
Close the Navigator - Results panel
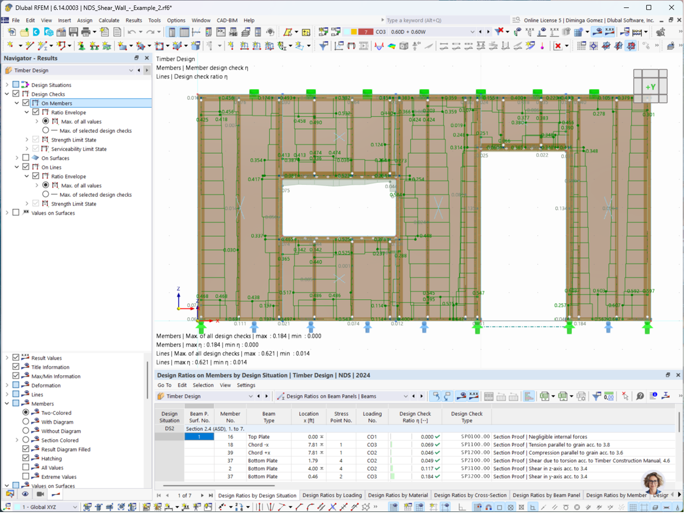tap(147, 58)
